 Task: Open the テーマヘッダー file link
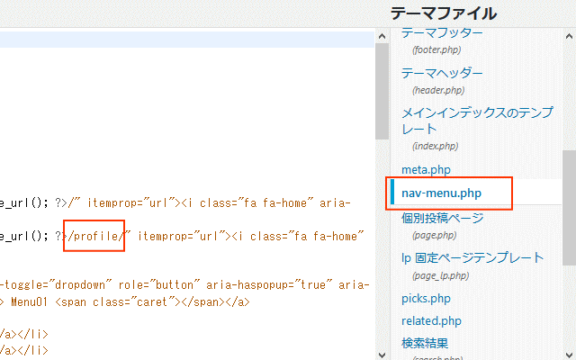(x=442, y=73)
